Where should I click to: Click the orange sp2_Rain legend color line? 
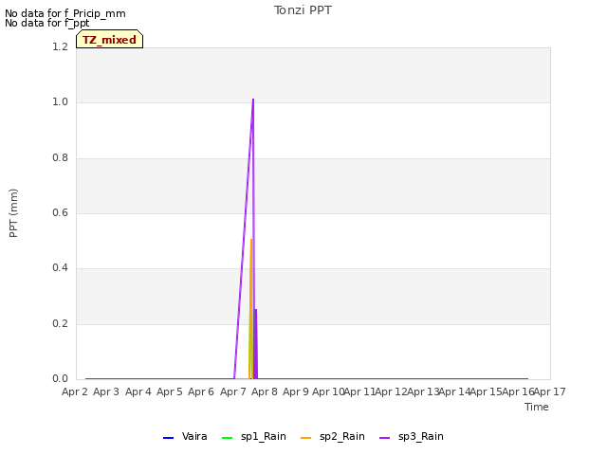pos(305,438)
